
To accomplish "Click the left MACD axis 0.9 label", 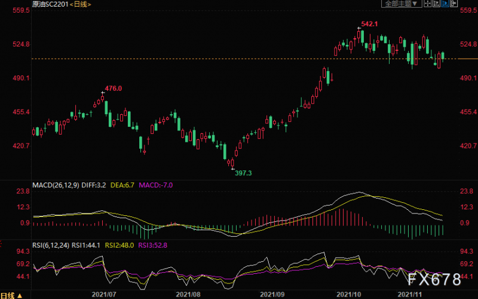I will (25, 223).
